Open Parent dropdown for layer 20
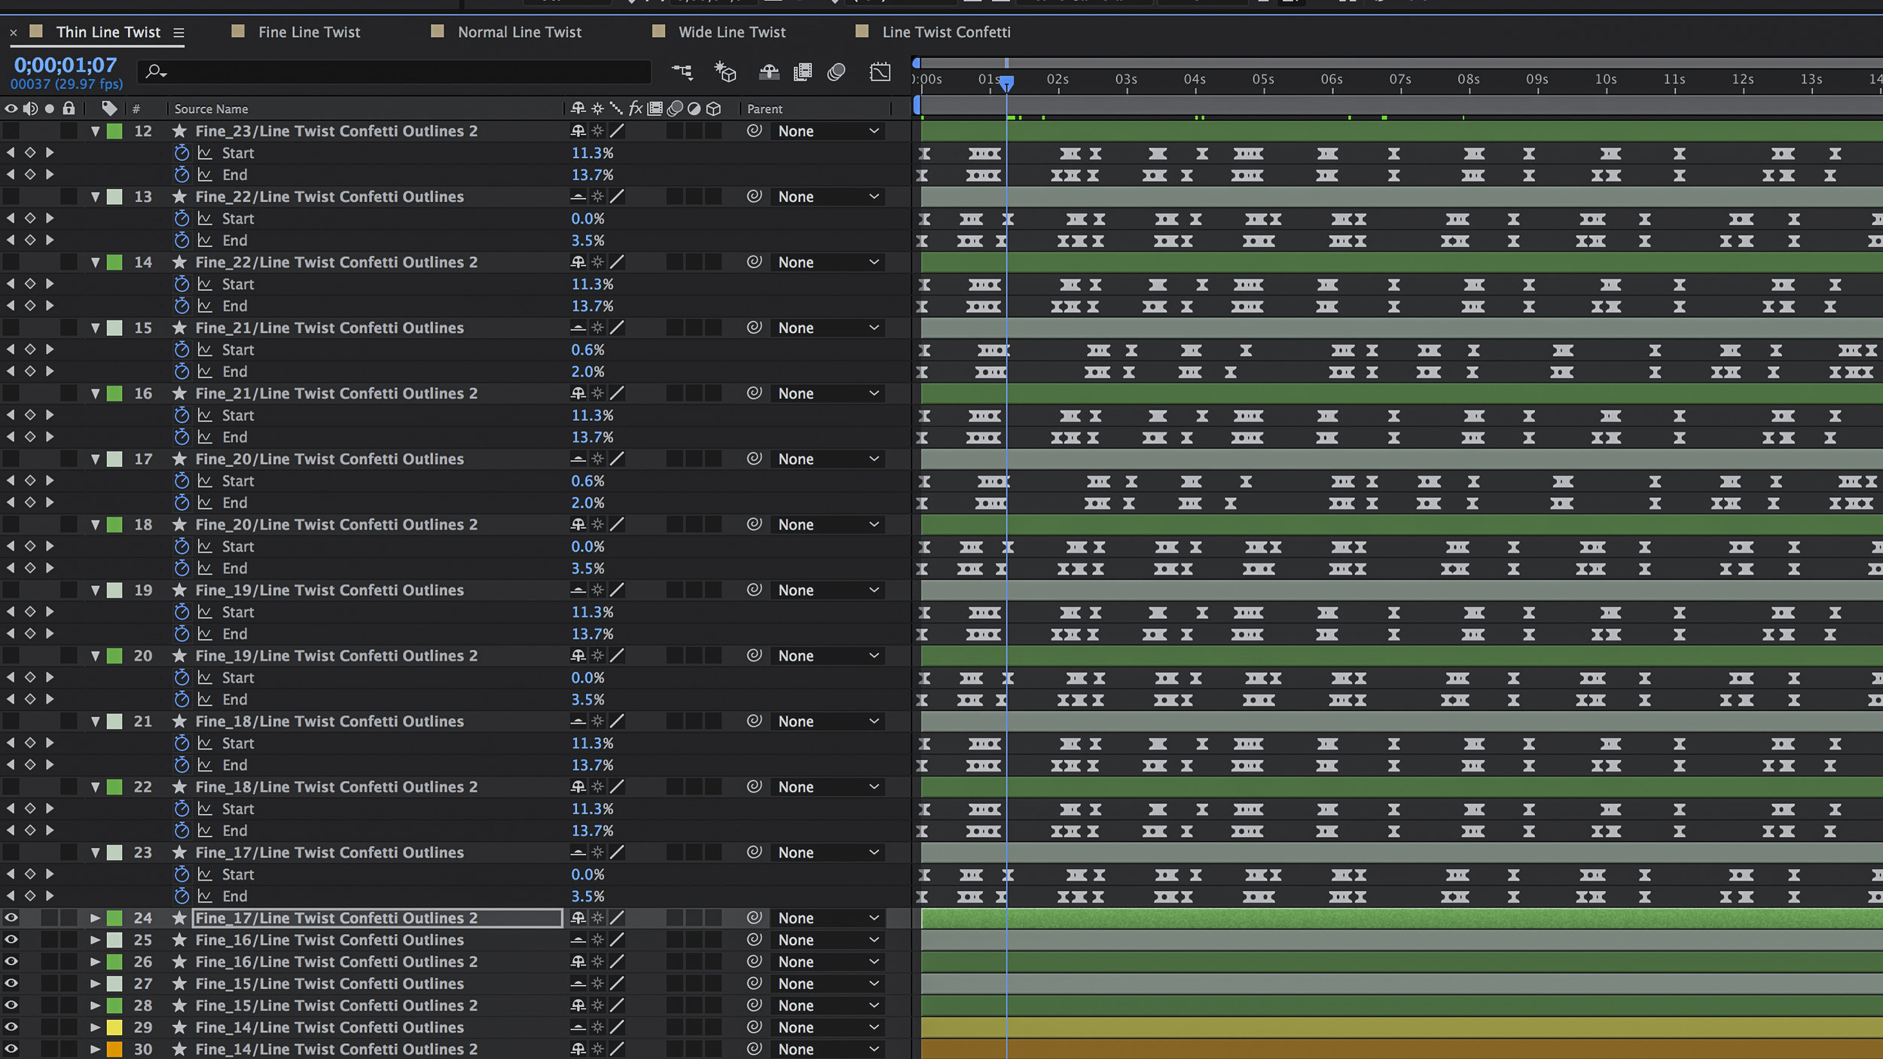Viewport: 1883px width, 1059px height. coord(828,656)
